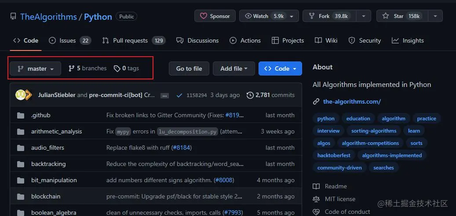Open the pre-commit-ci[bot] author link

click(x=116, y=95)
